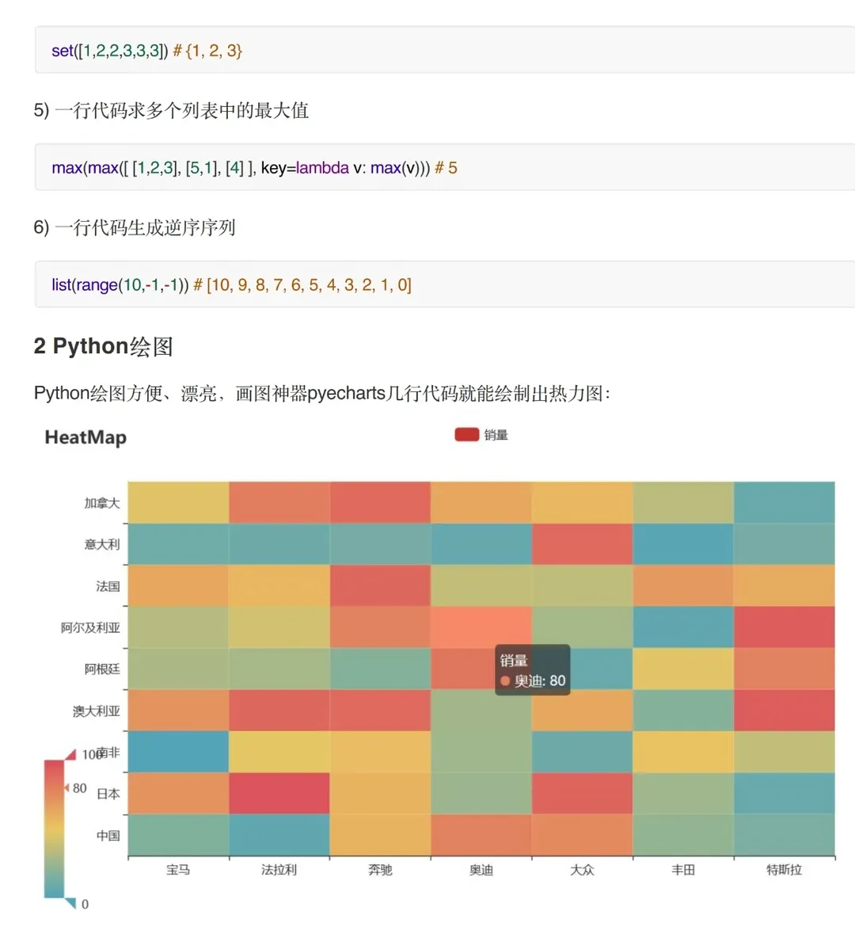Click the red 销量 legend swatch
The image size is (855, 934).
tap(467, 435)
